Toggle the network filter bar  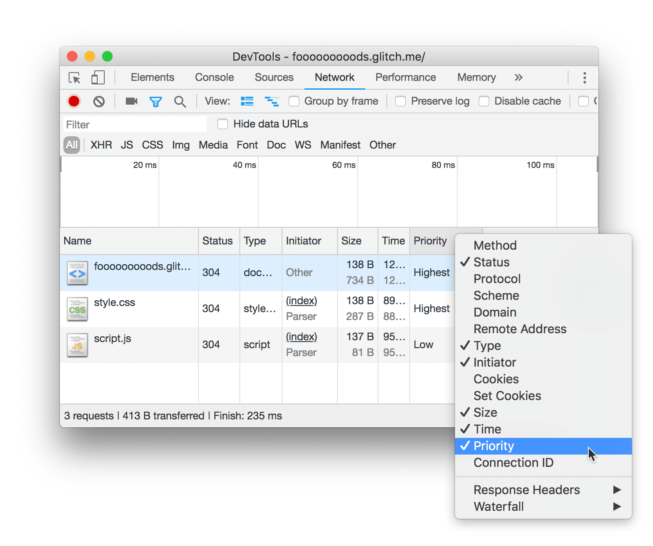(x=156, y=101)
